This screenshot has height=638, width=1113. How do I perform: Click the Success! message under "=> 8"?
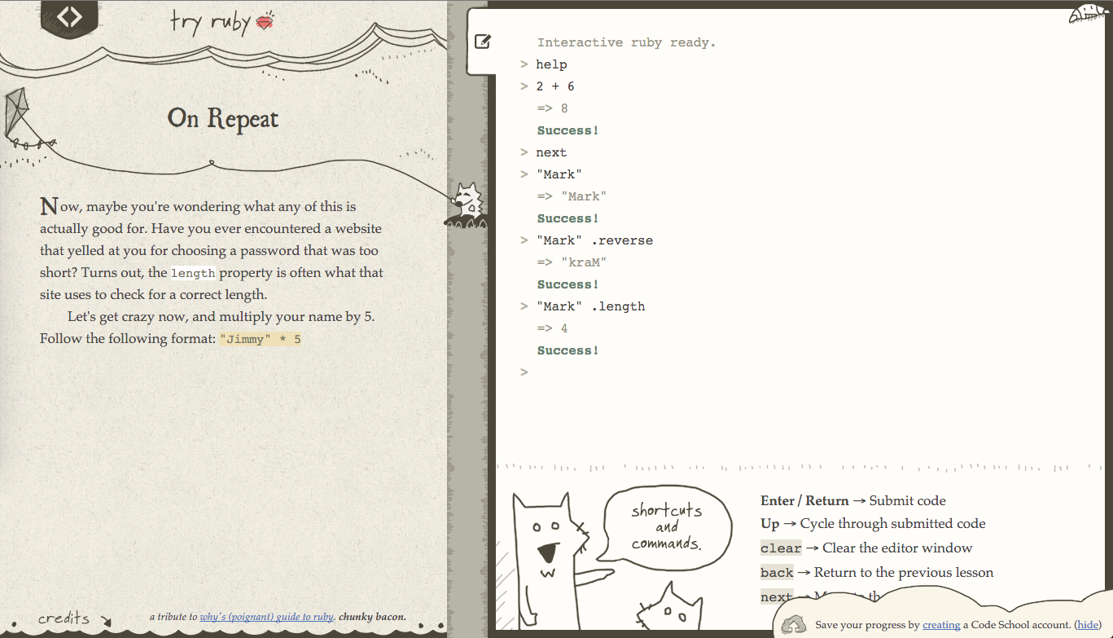coord(568,130)
